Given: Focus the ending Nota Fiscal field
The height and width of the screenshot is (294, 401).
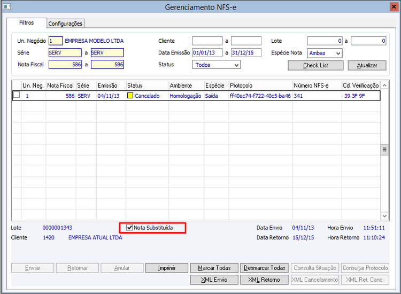Looking at the screenshot, I should coord(107,65).
